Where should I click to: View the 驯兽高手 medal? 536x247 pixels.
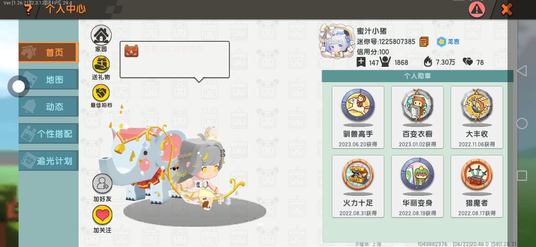[x=358, y=117]
